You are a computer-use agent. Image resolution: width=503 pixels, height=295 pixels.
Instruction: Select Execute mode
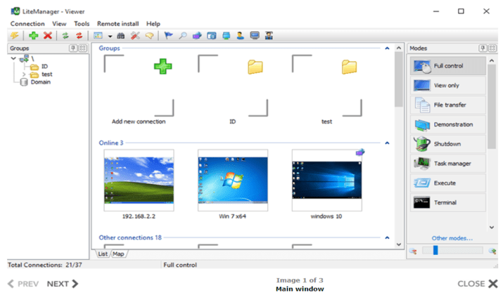(x=448, y=183)
